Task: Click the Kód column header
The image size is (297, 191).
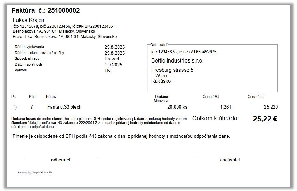Action: click(32, 97)
